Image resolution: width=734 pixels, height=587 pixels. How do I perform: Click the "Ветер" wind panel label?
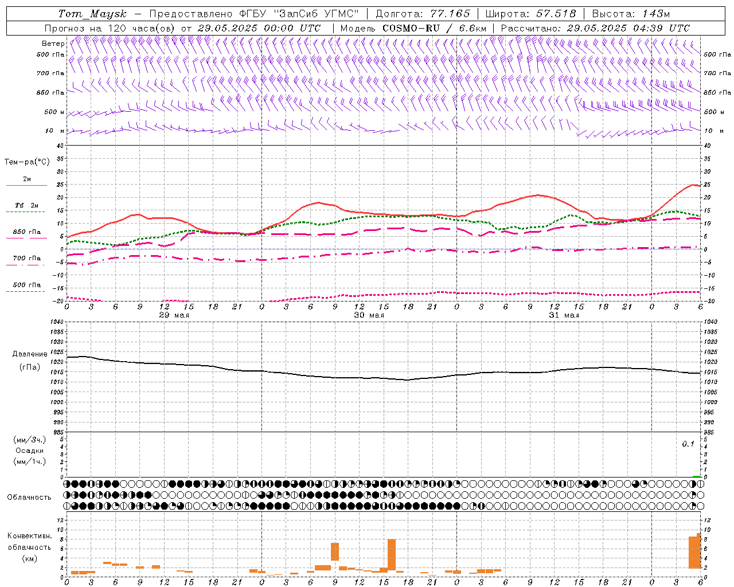tap(53, 44)
